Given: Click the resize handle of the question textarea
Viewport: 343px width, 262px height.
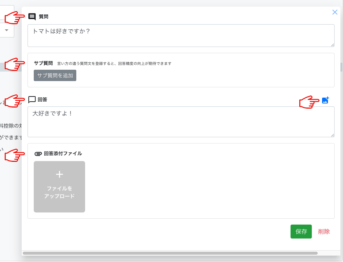Looking at the screenshot, I should pos(332,45).
